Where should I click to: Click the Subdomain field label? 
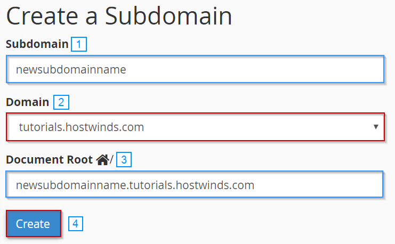pyautogui.click(x=37, y=44)
